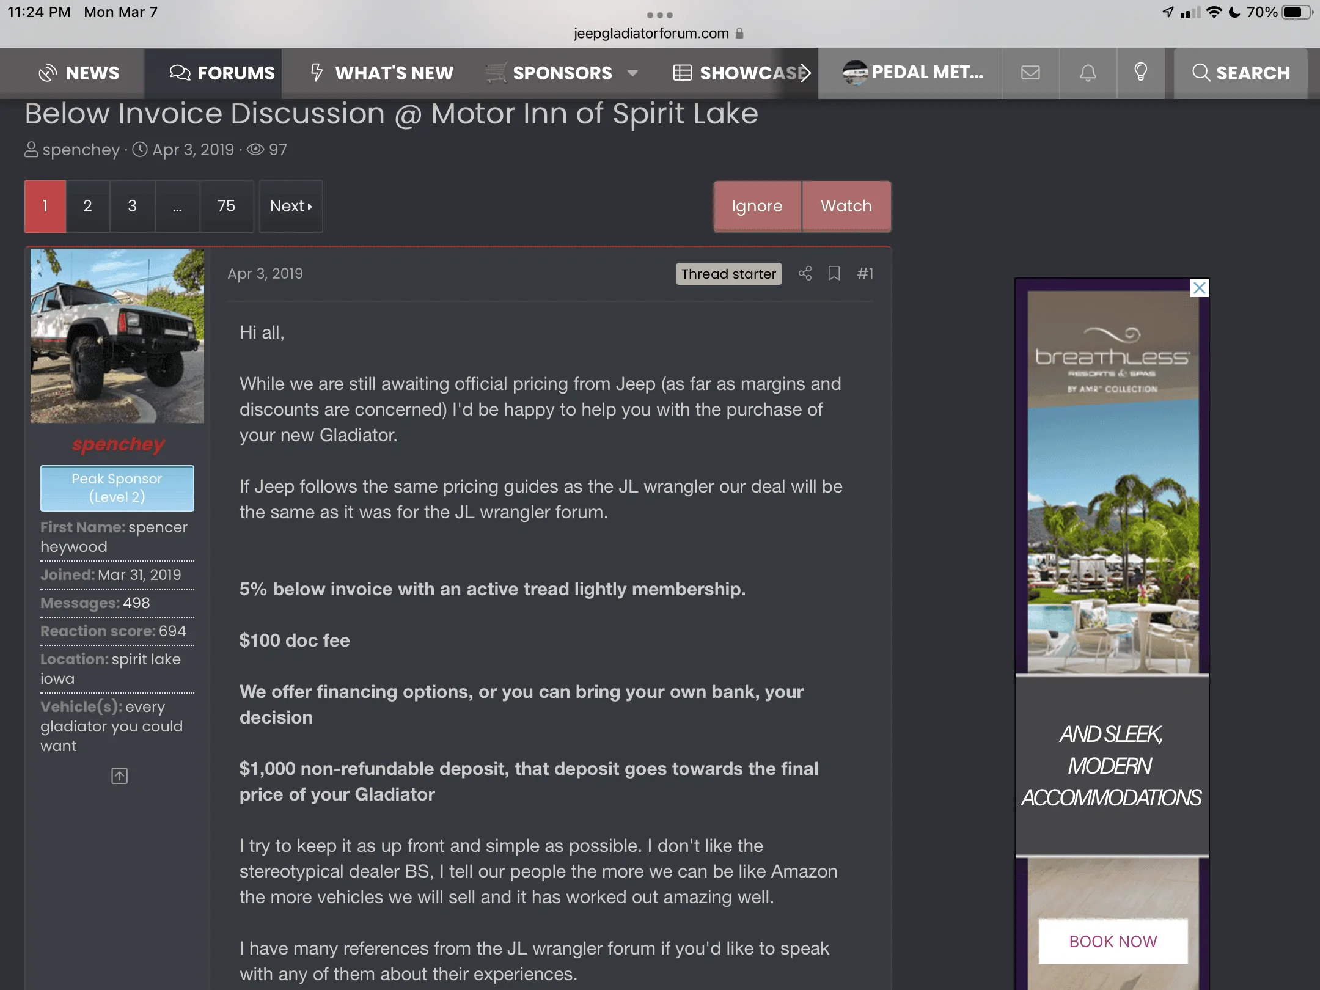The height and width of the screenshot is (990, 1320).
Task: Open the alerts bell icon
Action: 1088,73
